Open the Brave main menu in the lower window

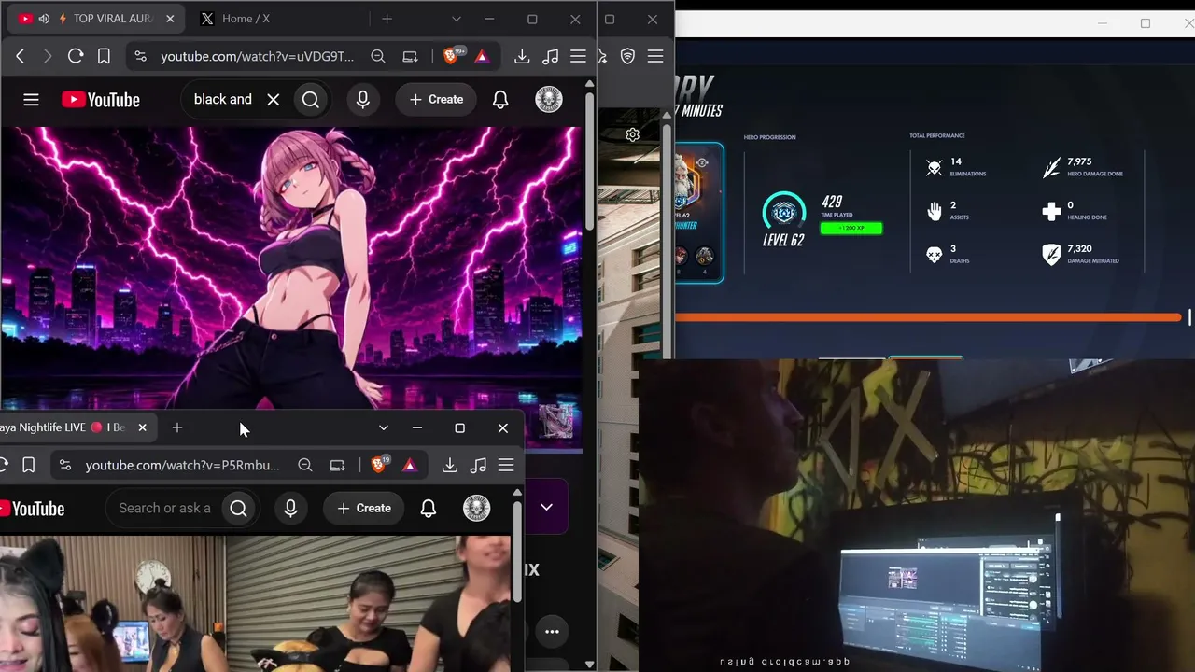tap(506, 465)
